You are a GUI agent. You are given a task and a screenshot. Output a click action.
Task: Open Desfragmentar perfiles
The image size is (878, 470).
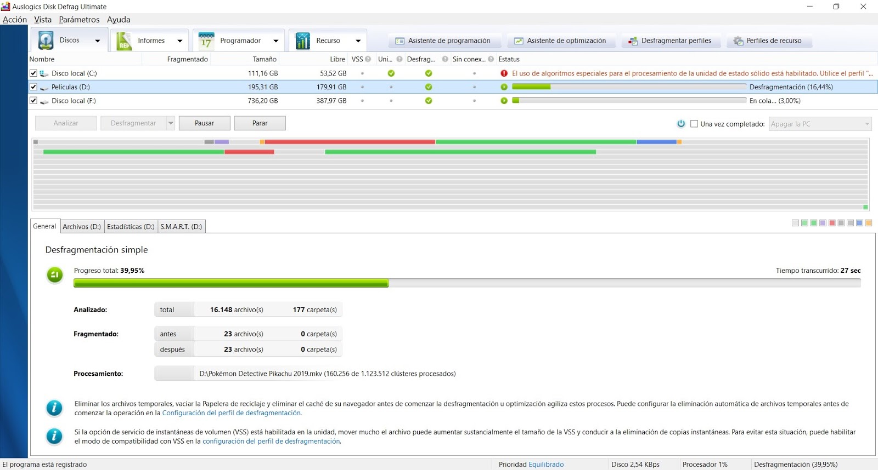pyautogui.click(x=671, y=41)
